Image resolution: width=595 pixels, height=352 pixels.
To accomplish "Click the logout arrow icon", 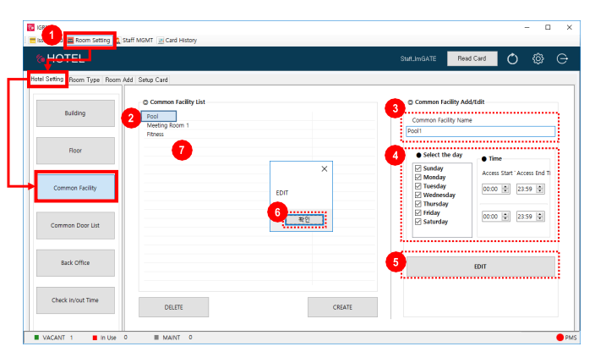I will (x=562, y=58).
